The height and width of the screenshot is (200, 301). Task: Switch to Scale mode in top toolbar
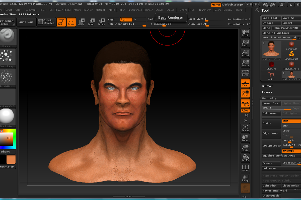[x=91, y=22]
